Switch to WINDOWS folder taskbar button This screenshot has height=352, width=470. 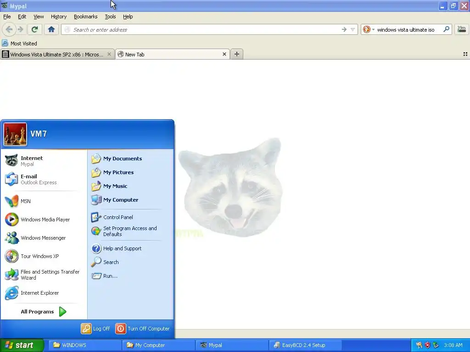point(85,346)
